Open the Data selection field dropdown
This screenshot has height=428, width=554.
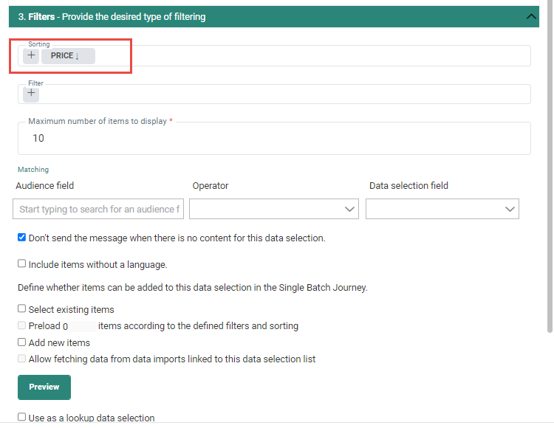click(442, 209)
